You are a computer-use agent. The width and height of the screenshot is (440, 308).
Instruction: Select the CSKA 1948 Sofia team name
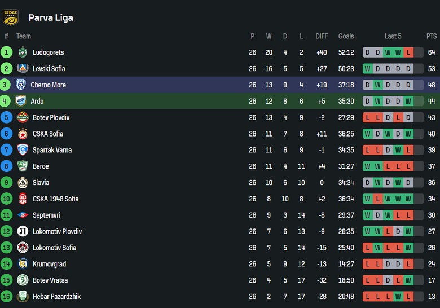coord(55,199)
